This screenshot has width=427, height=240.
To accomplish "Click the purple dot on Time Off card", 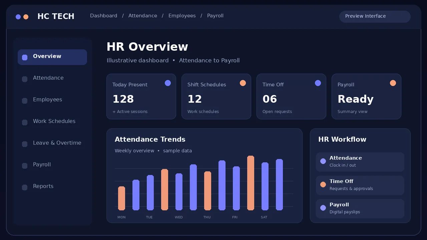I will [x=318, y=83].
